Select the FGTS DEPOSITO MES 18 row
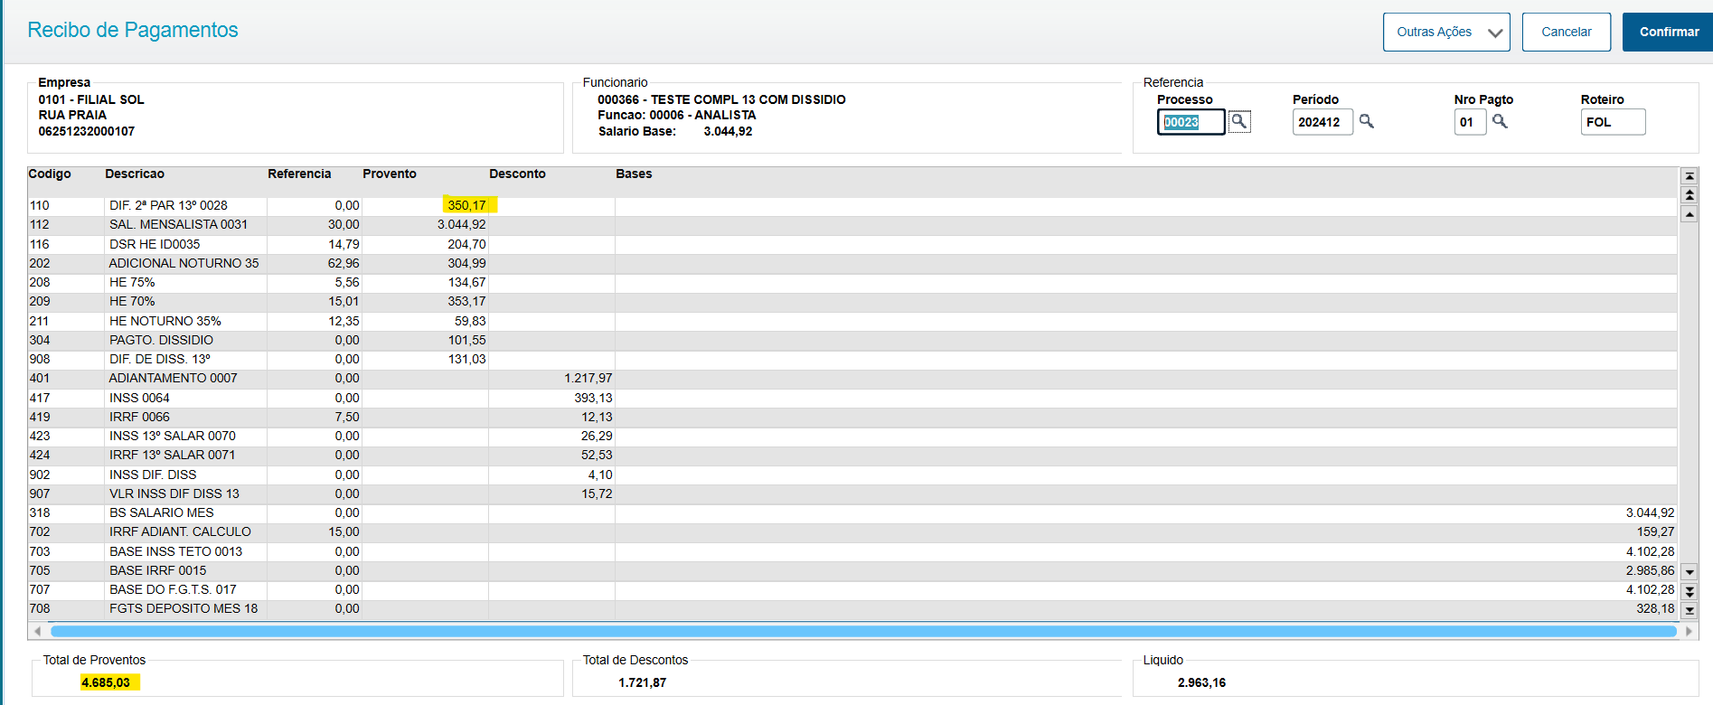The width and height of the screenshot is (1713, 705). coord(852,608)
